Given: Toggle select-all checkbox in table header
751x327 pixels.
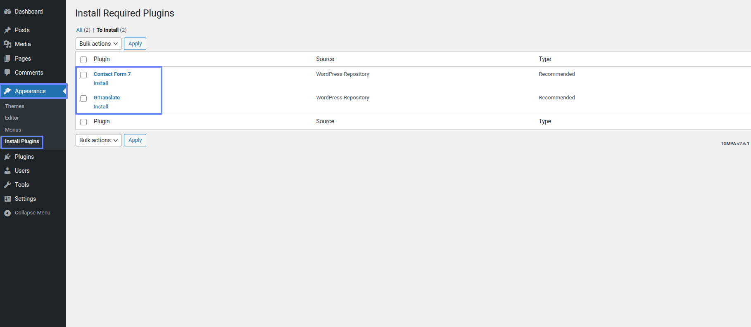Looking at the screenshot, I should pyautogui.click(x=83, y=60).
